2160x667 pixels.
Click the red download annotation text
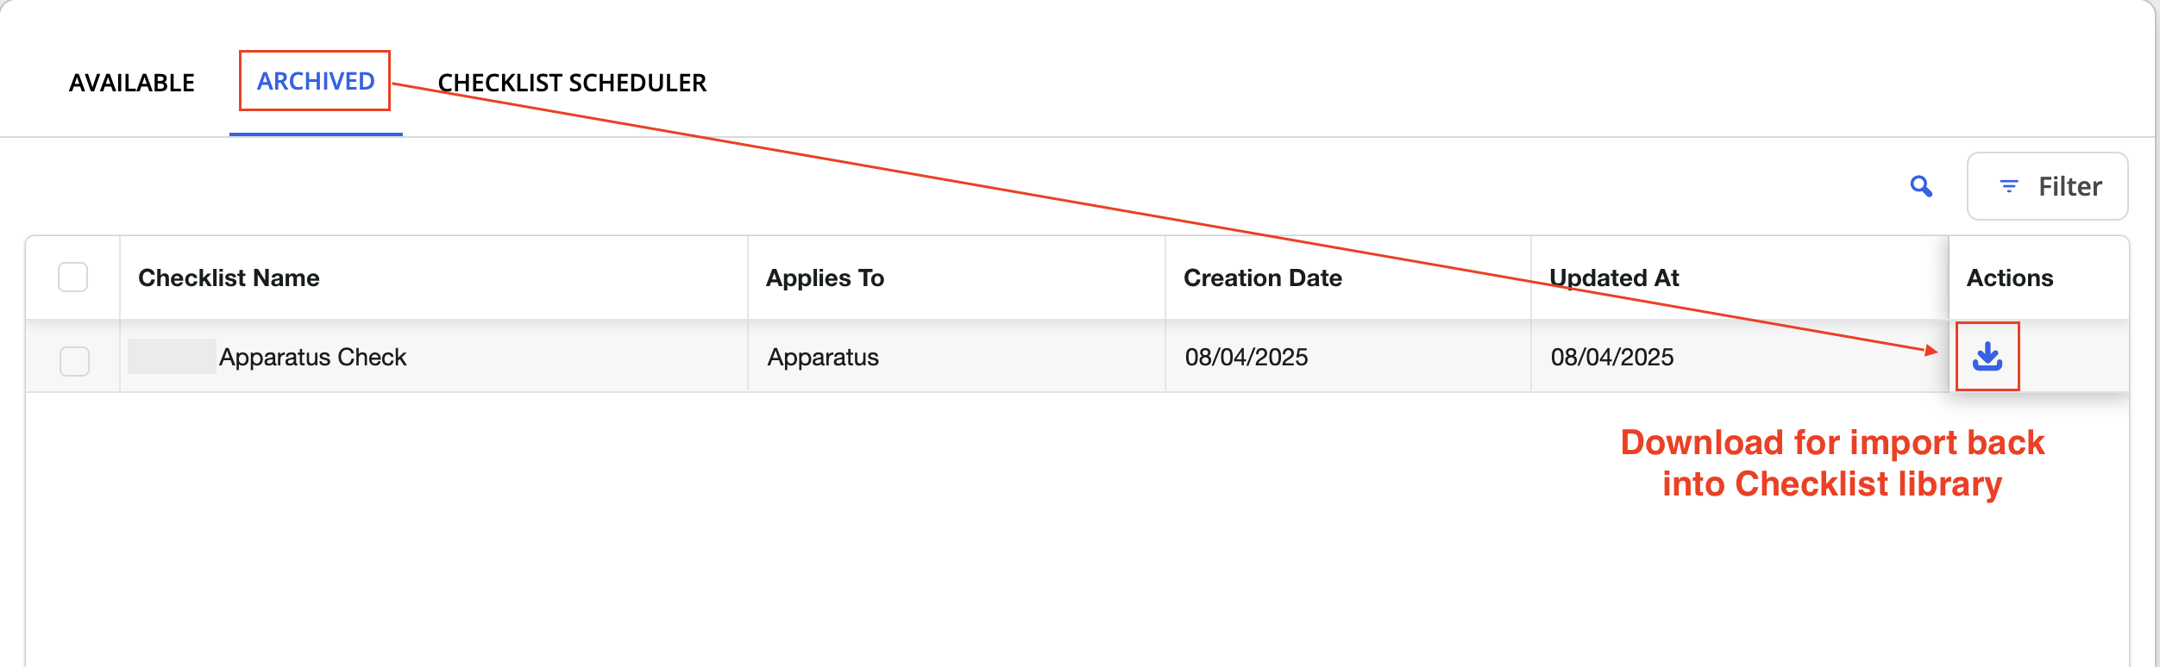coord(1832,464)
